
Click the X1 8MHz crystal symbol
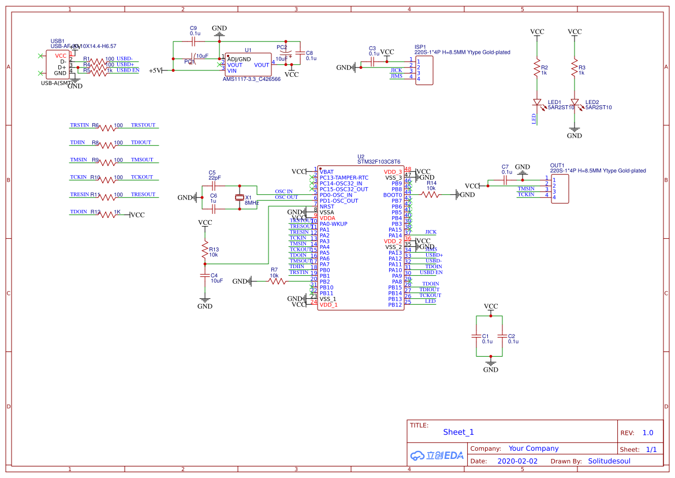point(240,198)
